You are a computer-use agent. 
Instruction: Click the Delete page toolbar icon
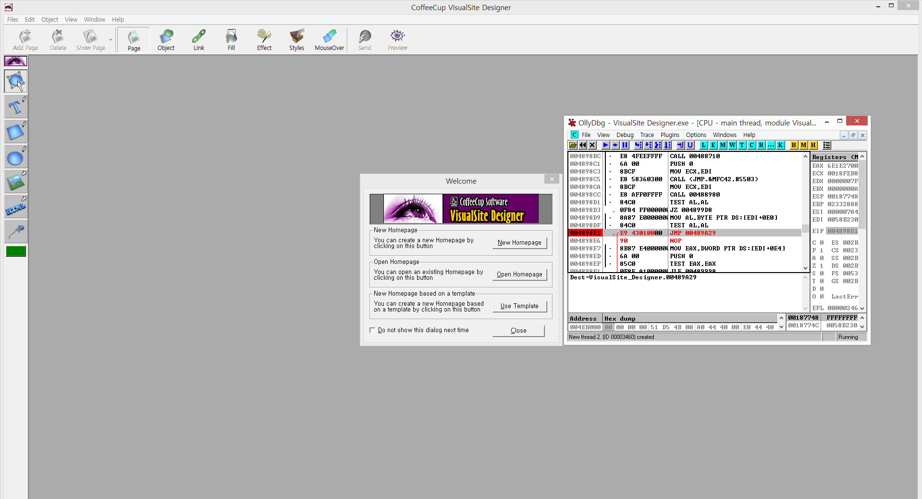click(58, 40)
